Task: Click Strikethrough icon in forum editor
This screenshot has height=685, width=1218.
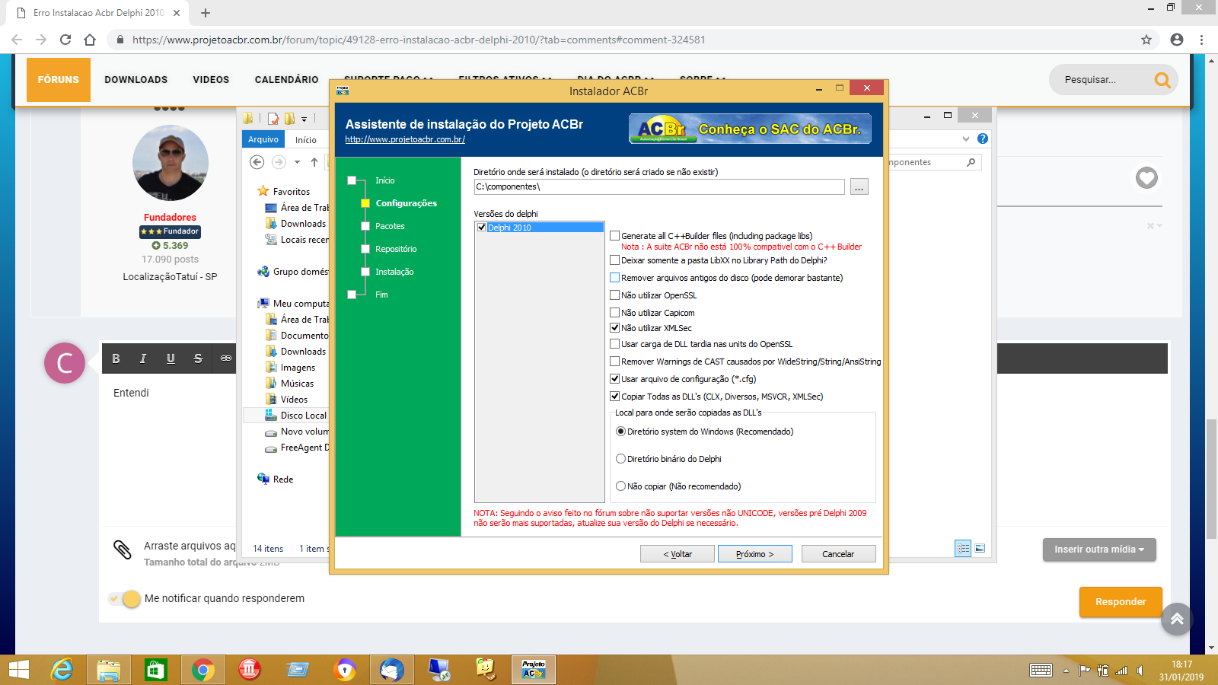Action: [198, 358]
